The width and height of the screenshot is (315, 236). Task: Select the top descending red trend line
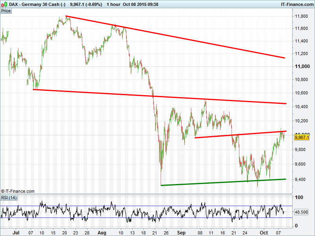(175, 37)
